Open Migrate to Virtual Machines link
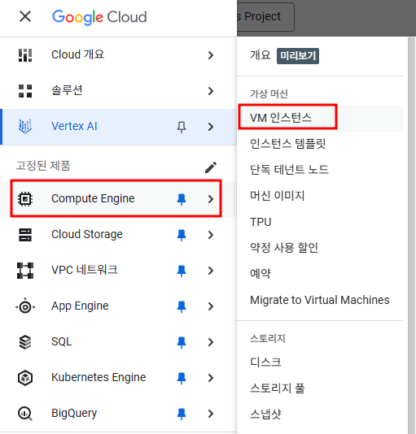The width and height of the screenshot is (416, 434). coord(320,300)
